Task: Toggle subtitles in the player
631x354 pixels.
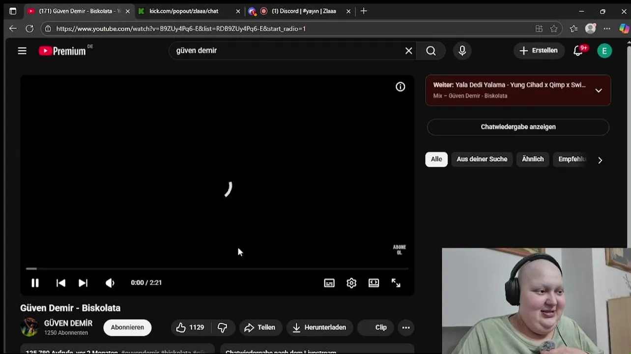Action: (329, 283)
